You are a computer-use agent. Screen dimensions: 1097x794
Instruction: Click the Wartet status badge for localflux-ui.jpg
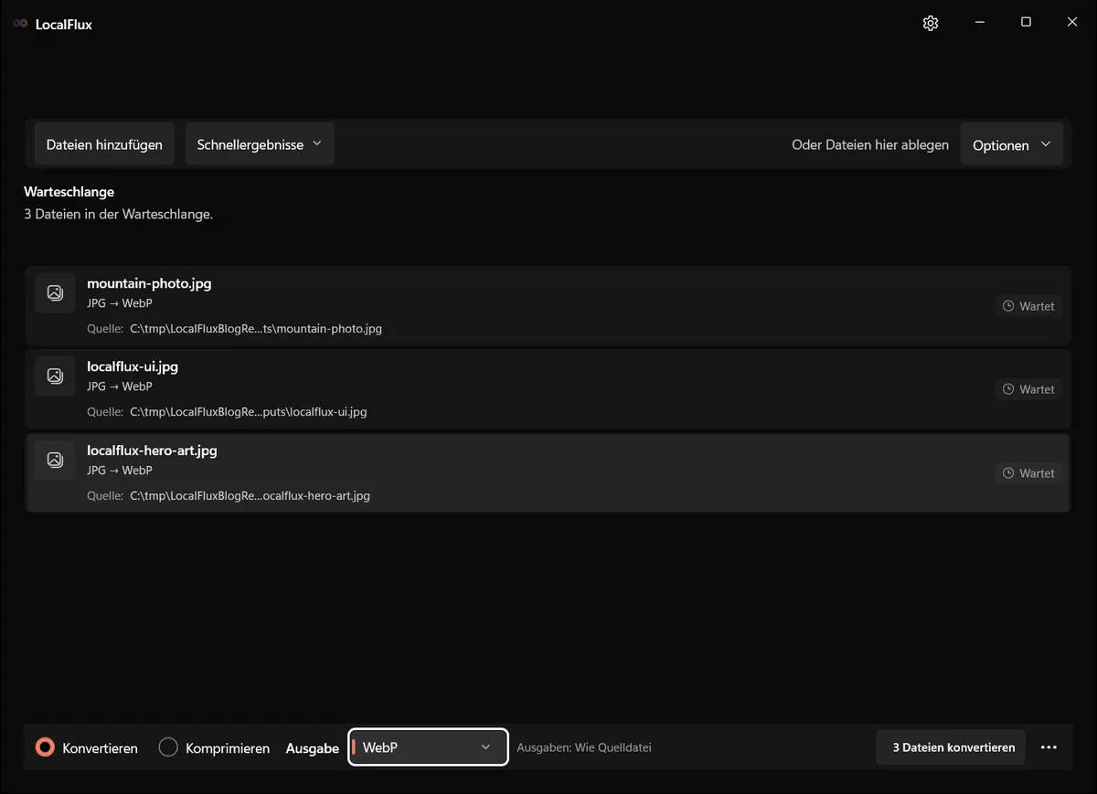pos(1028,389)
